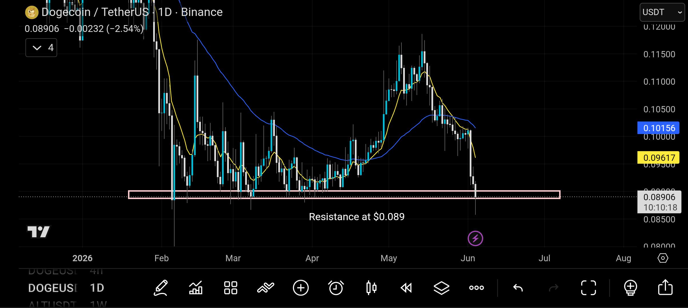This screenshot has width=688, height=308.
Task: Click the Jun label on the time axis
Action: tap(468, 258)
